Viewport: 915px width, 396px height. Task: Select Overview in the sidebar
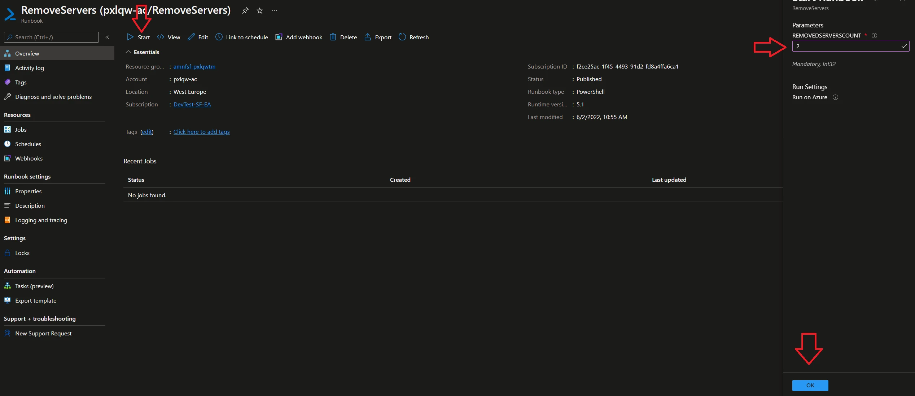(57, 53)
